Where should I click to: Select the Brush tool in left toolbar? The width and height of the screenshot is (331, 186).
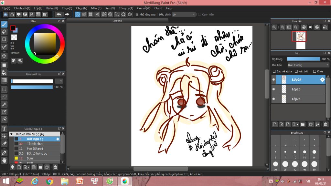tap(4, 24)
